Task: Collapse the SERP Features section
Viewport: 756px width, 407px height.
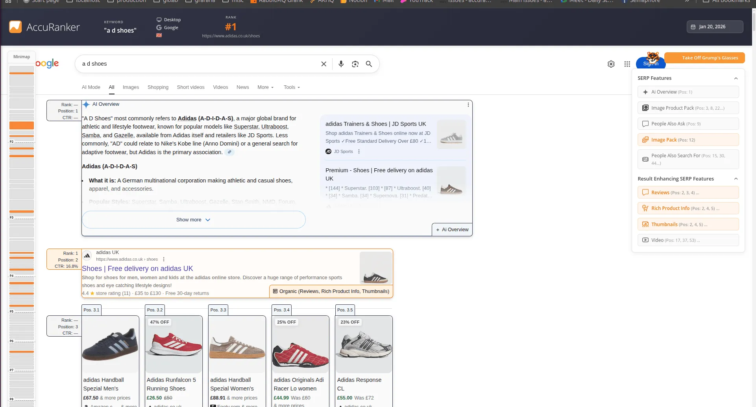Action: (x=736, y=78)
